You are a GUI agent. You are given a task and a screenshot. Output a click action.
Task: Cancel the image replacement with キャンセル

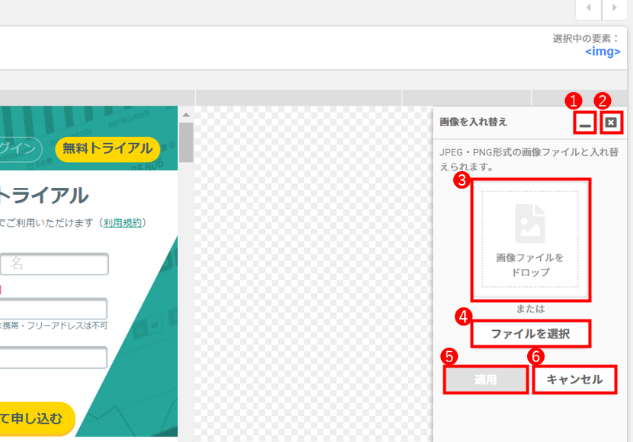point(574,379)
